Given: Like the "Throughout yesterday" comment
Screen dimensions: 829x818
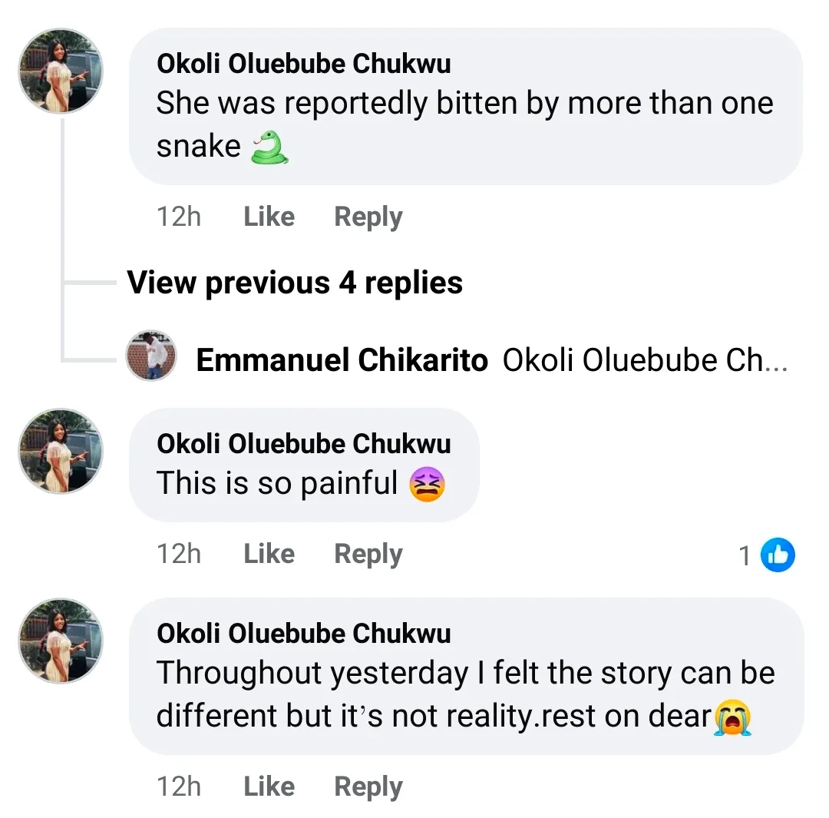Looking at the screenshot, I should pyautogui.click(x=269, y=787).
